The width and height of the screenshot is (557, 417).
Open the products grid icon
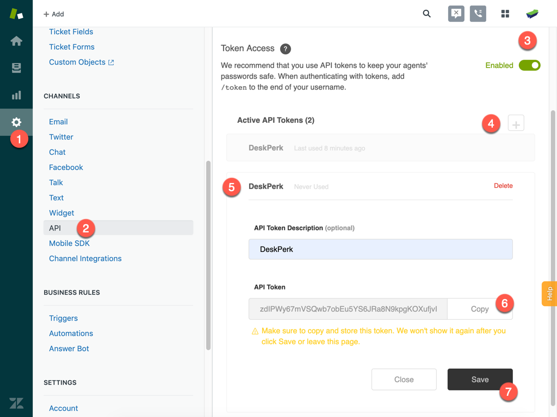point(505,14)
